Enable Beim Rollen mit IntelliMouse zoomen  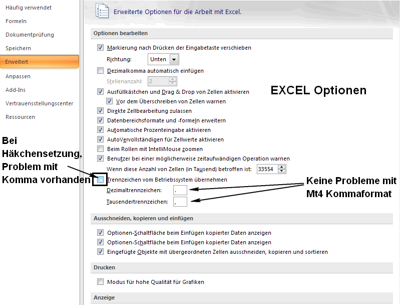[x=100, y=149]
